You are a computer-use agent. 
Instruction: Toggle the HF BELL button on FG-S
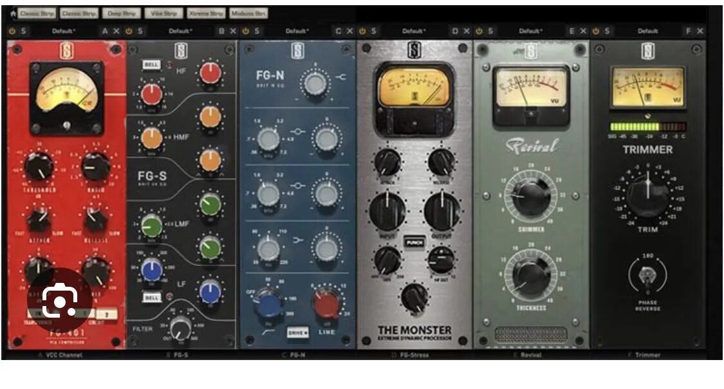coord(151,64)
